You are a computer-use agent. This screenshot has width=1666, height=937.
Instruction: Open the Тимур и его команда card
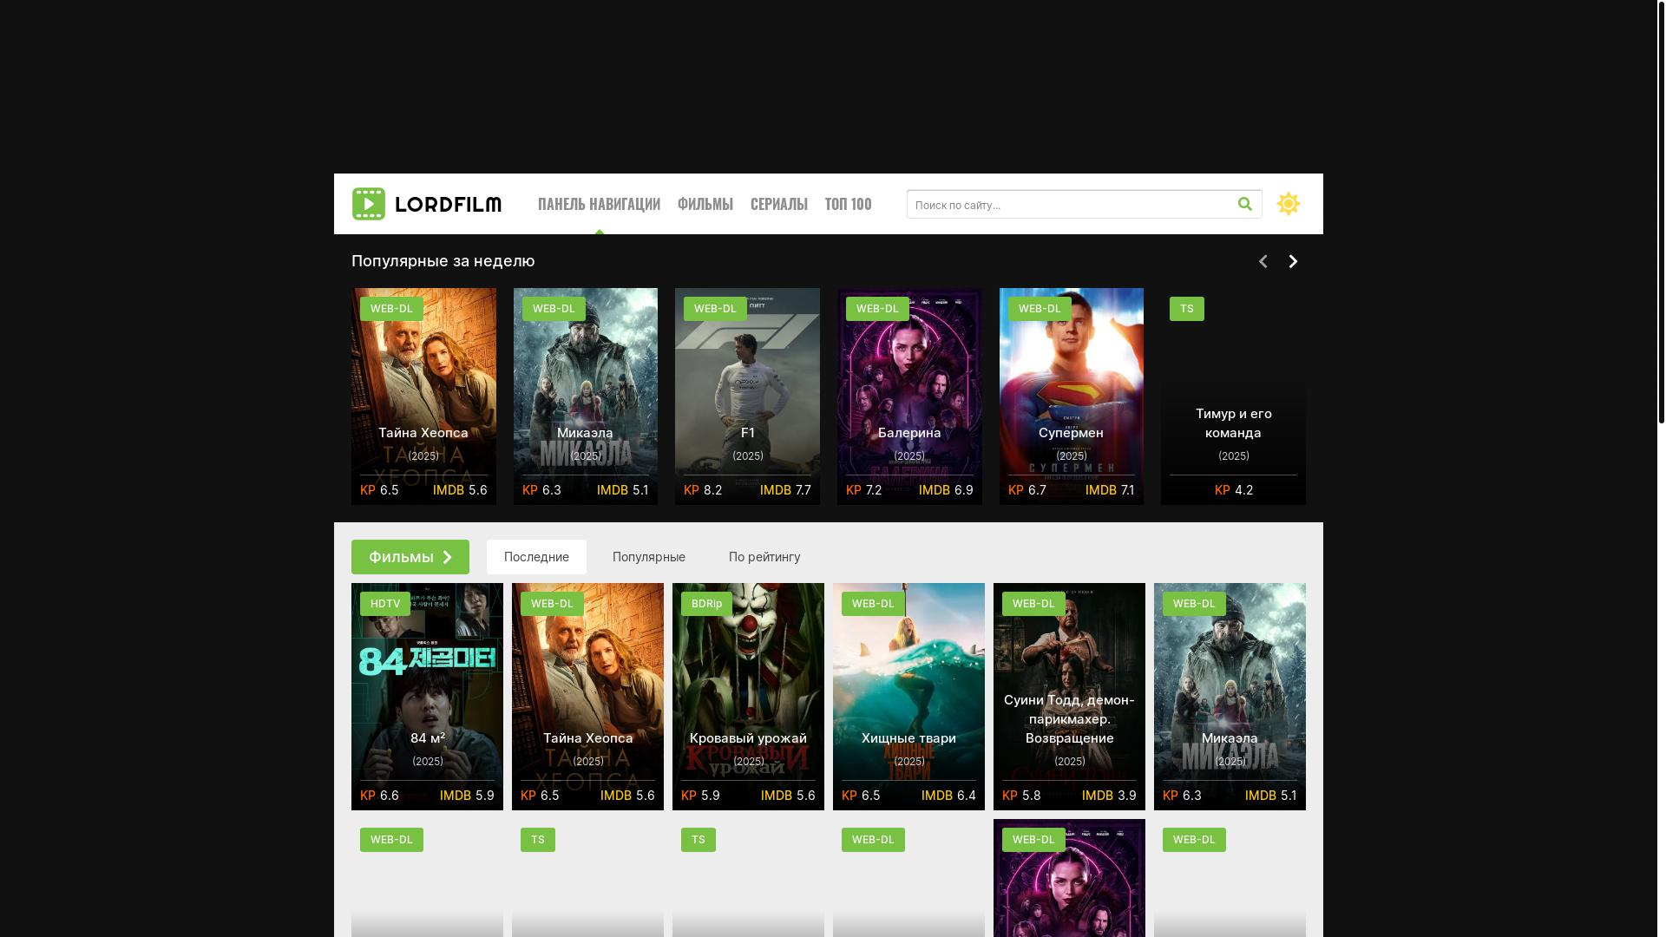1233,396
